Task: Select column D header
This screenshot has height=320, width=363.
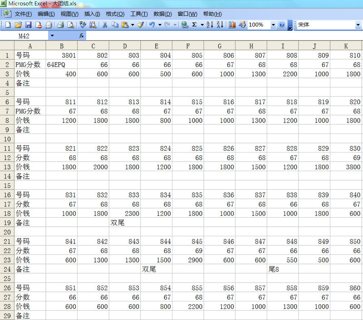Action: point(125,46)
